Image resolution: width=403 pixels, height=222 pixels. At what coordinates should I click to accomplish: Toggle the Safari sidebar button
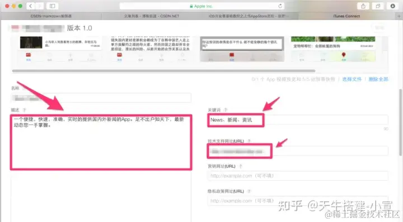52,6
